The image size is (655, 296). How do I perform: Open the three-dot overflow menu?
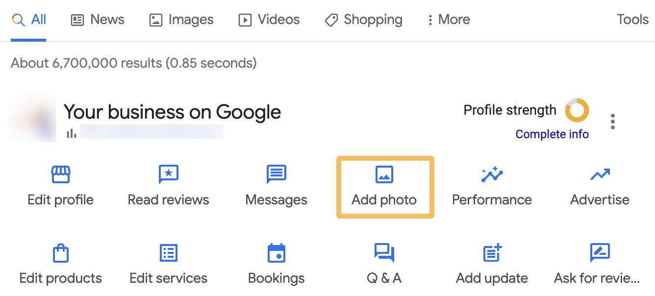click(612, 121)
